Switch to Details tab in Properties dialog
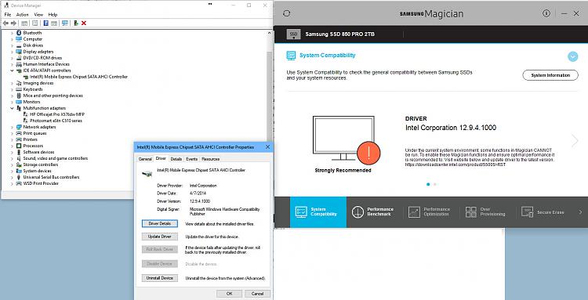Screen dimensions: 588x300 point(176,159)
